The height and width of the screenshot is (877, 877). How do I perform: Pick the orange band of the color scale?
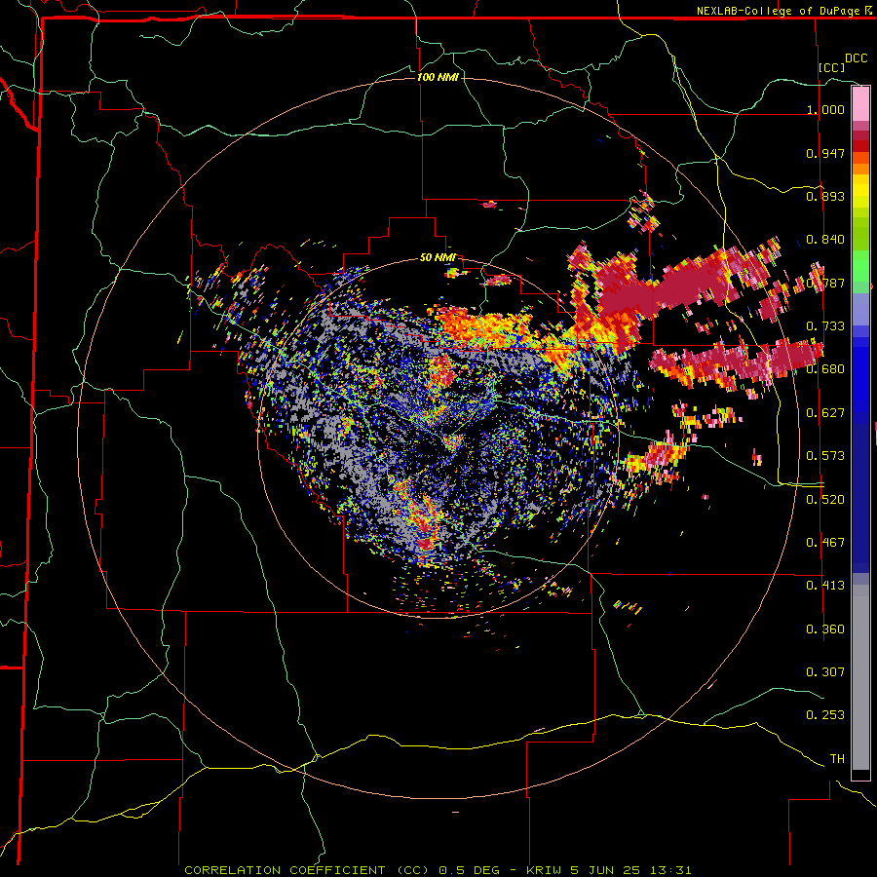[860, 169]
